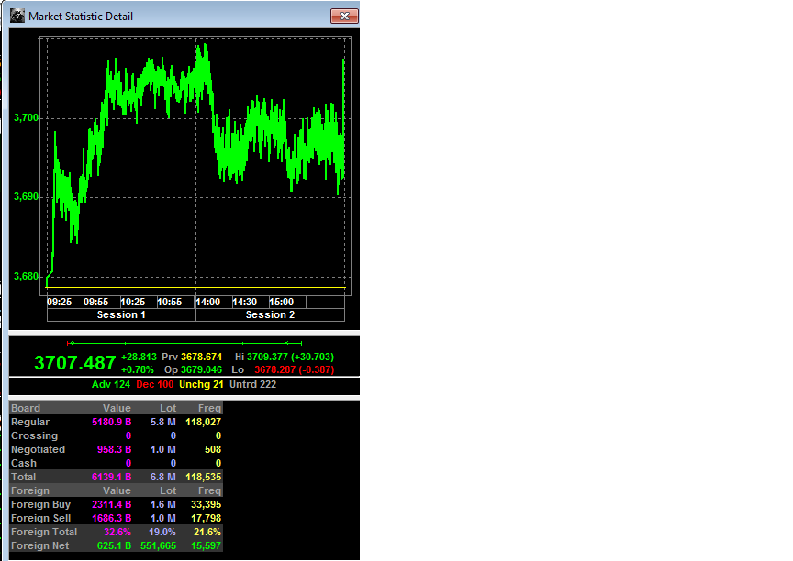Select the Foreign Sell row label
The width and height of the screenshot is (793, 561).
[x=41, y=518]
